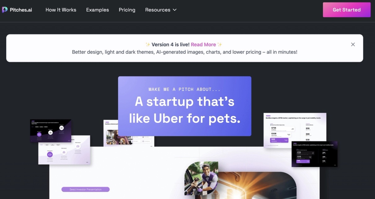Click the Pitches.ai logo icon
This screenshot has height=199, width=375.
pos(5,10)
